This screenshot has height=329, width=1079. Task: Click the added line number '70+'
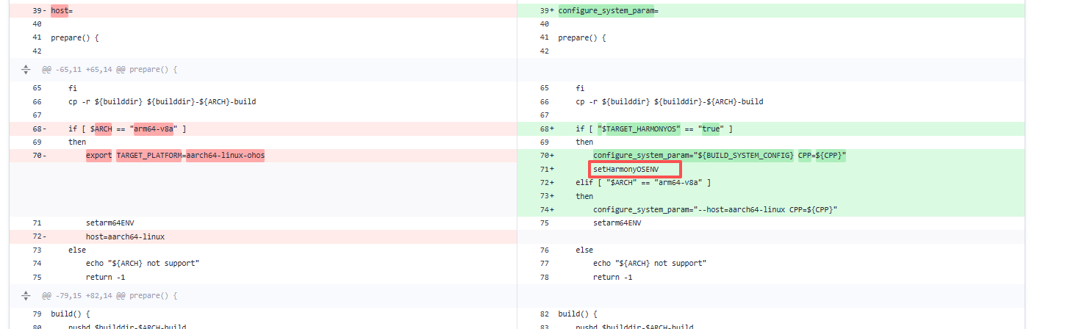(x=546, y=156)
